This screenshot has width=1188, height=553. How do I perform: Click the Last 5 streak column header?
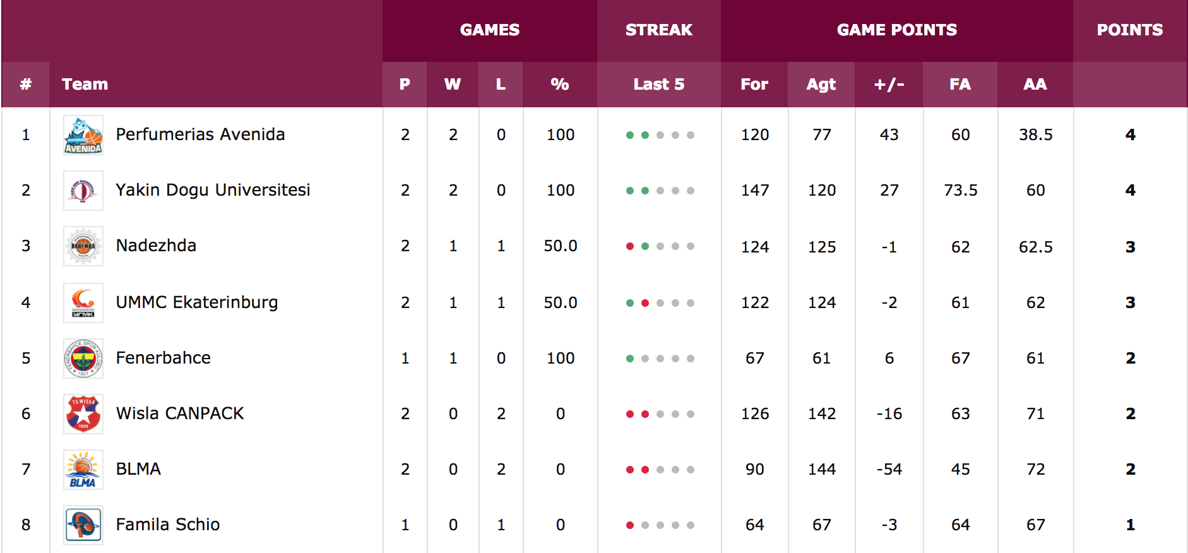(659, 84)
